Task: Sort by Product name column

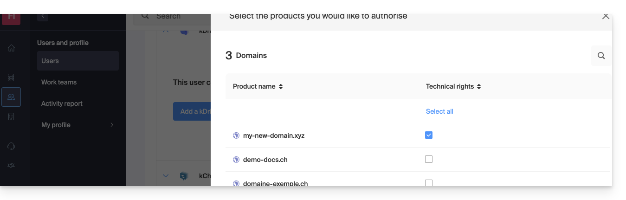Action: [x=258, y=86]
